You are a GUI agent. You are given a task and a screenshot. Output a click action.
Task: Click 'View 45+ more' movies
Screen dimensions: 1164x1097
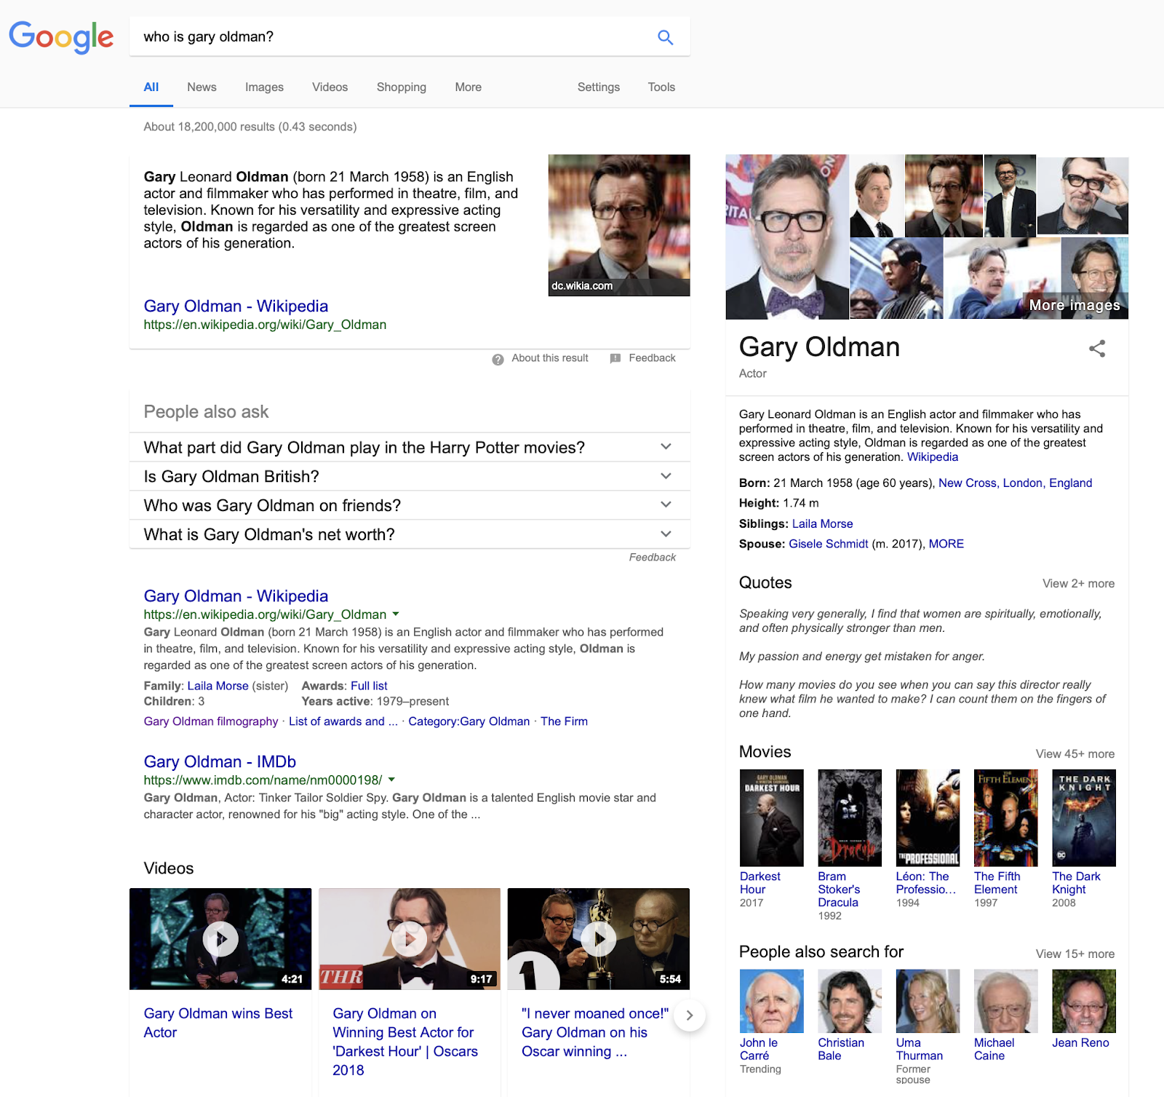(x=1075, y=754)
